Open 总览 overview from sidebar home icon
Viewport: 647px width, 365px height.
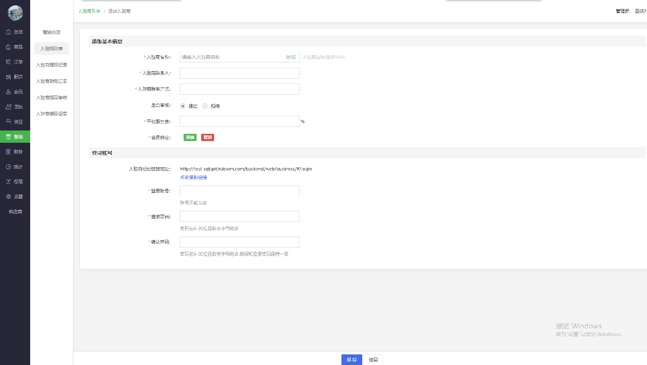click(x=9, y=32)
